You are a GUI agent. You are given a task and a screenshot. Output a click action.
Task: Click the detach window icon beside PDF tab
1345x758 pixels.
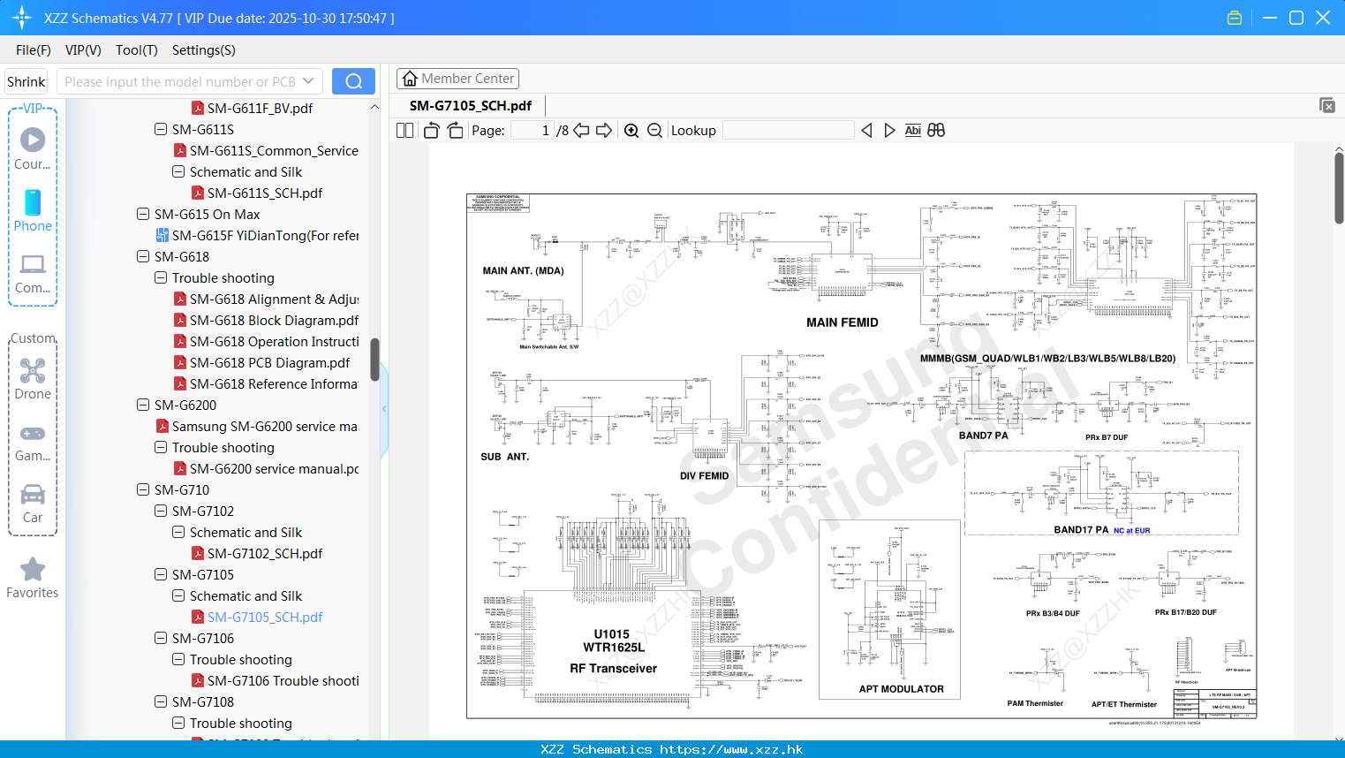point(1327,105)
